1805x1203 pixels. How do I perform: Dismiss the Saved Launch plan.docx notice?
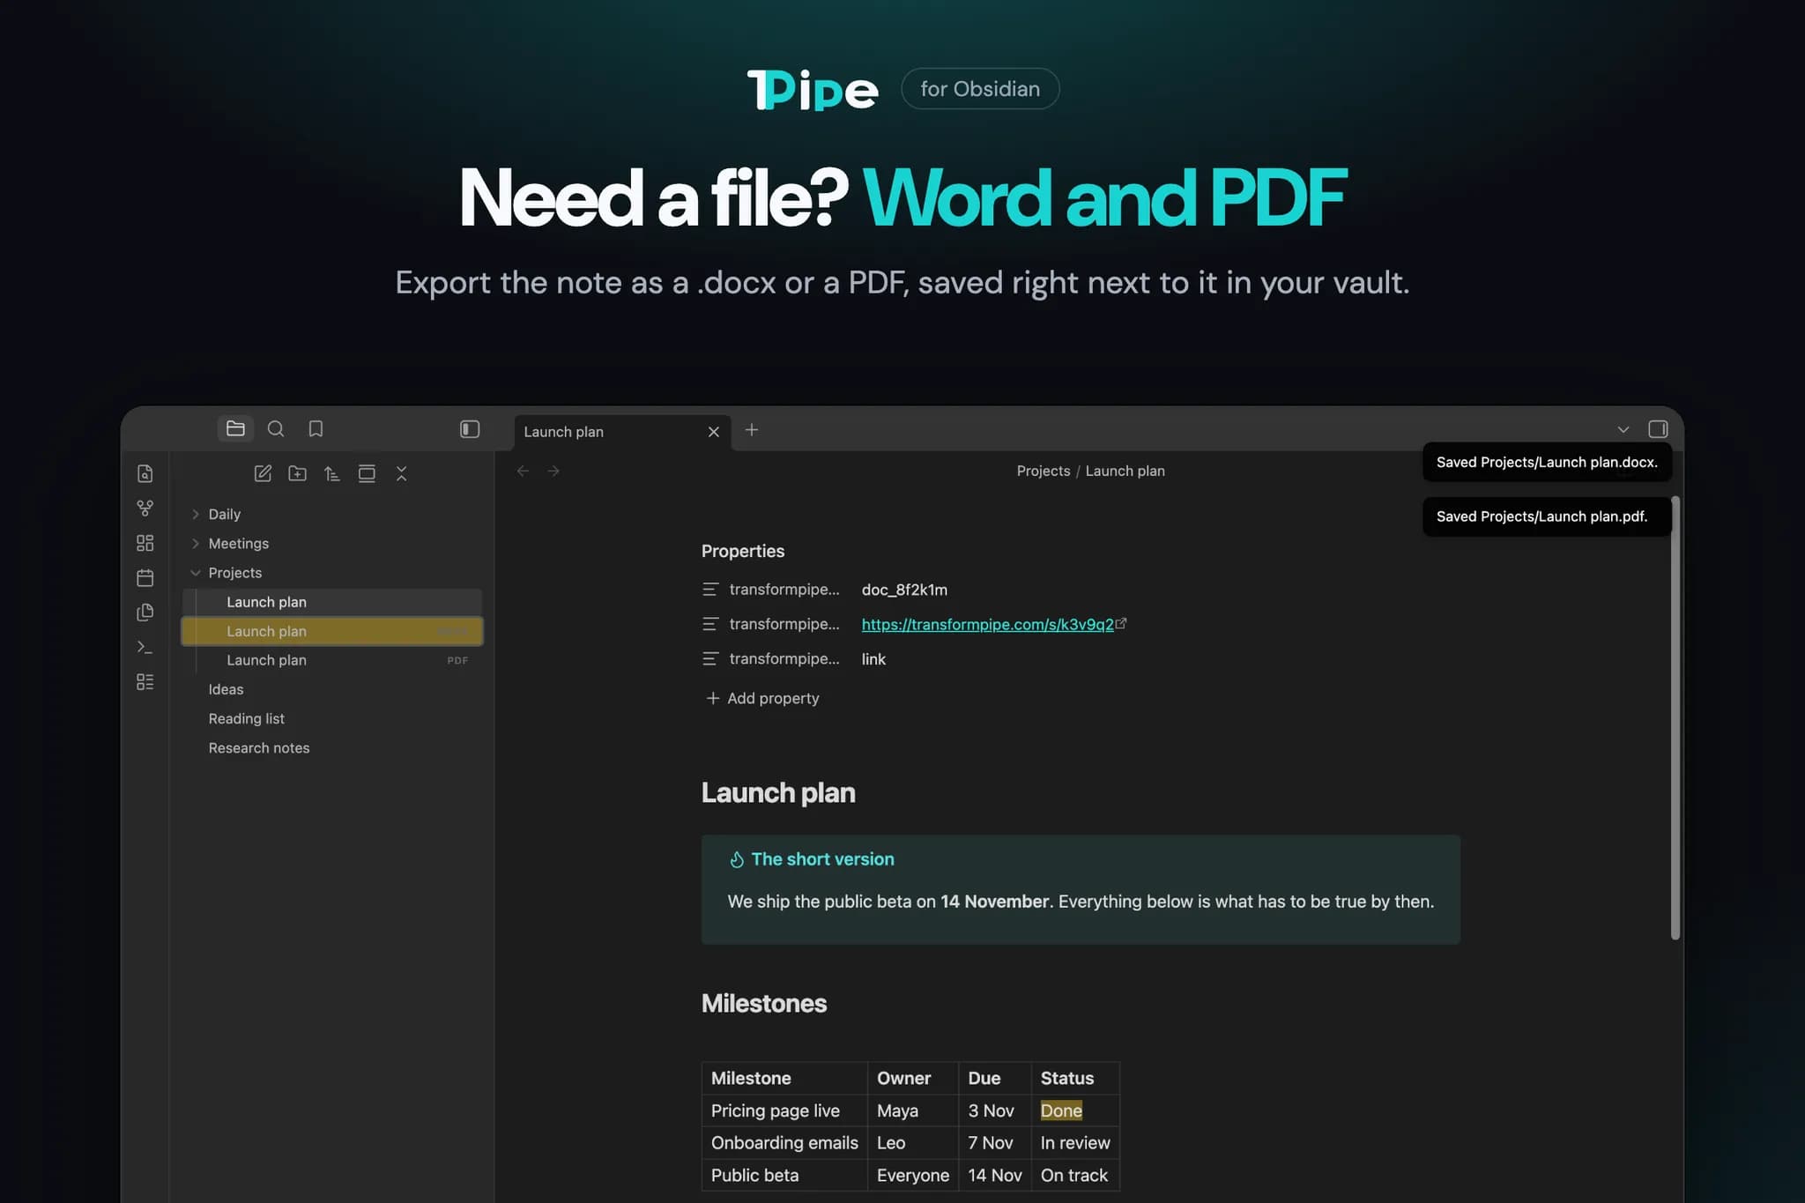coord(1547,462)
